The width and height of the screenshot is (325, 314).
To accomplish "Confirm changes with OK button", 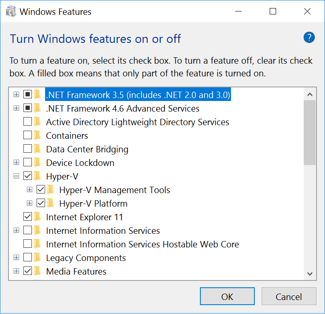I will (227, 297).
